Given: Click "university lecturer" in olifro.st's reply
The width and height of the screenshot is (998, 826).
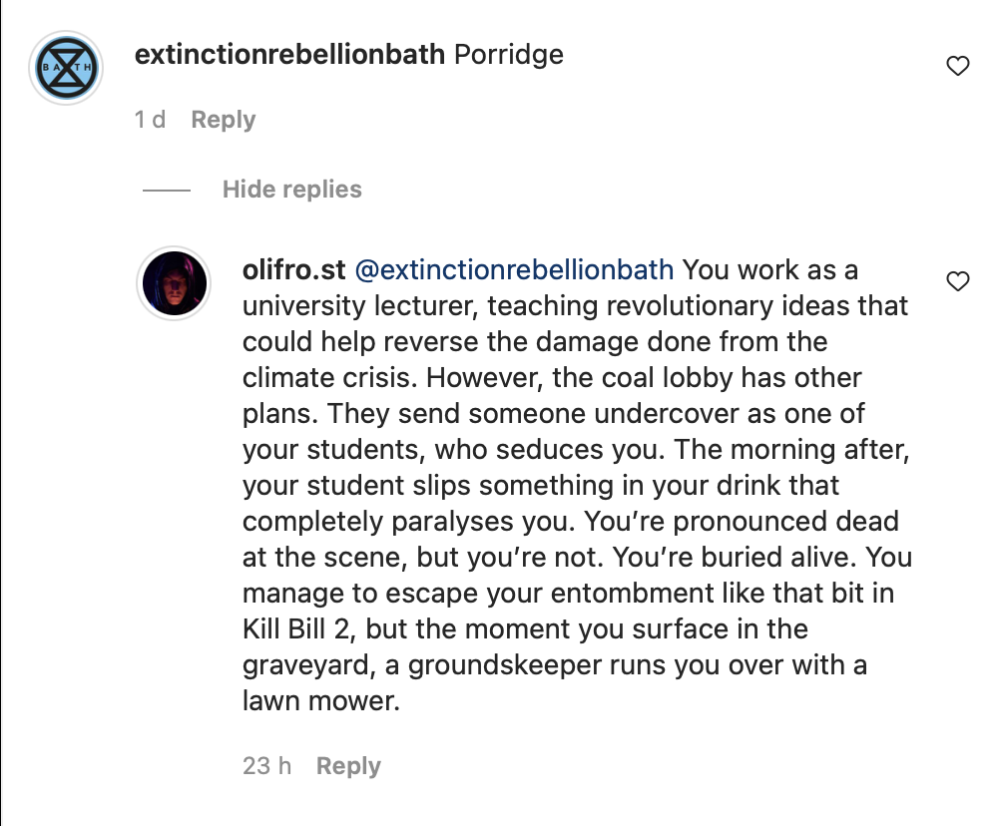Looking at the screenshot, I should click(360, 305).
